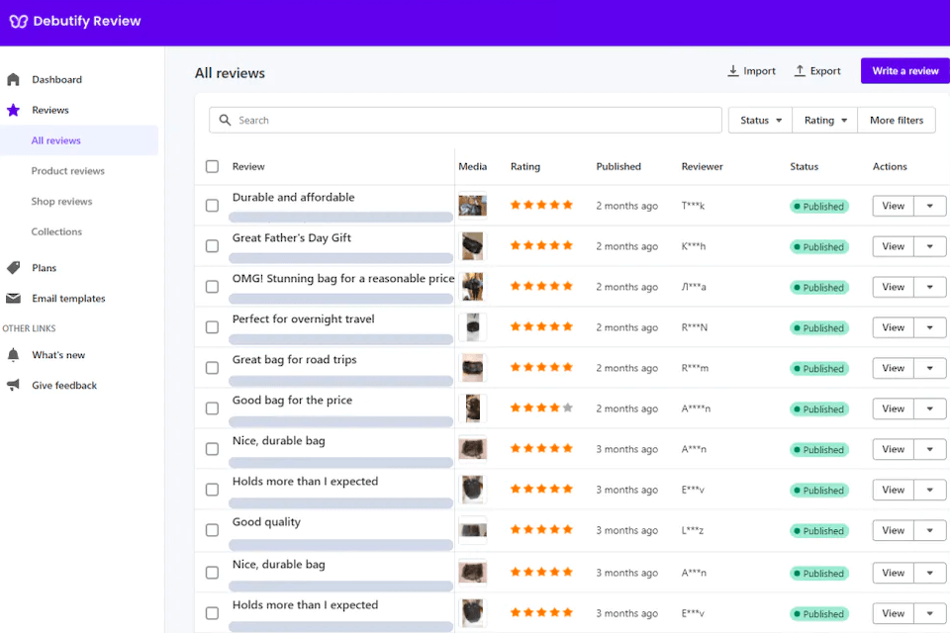Screen dimensions: 950x633
Task: Expand actions arrow for Good quality review
Action: point(930,530)
